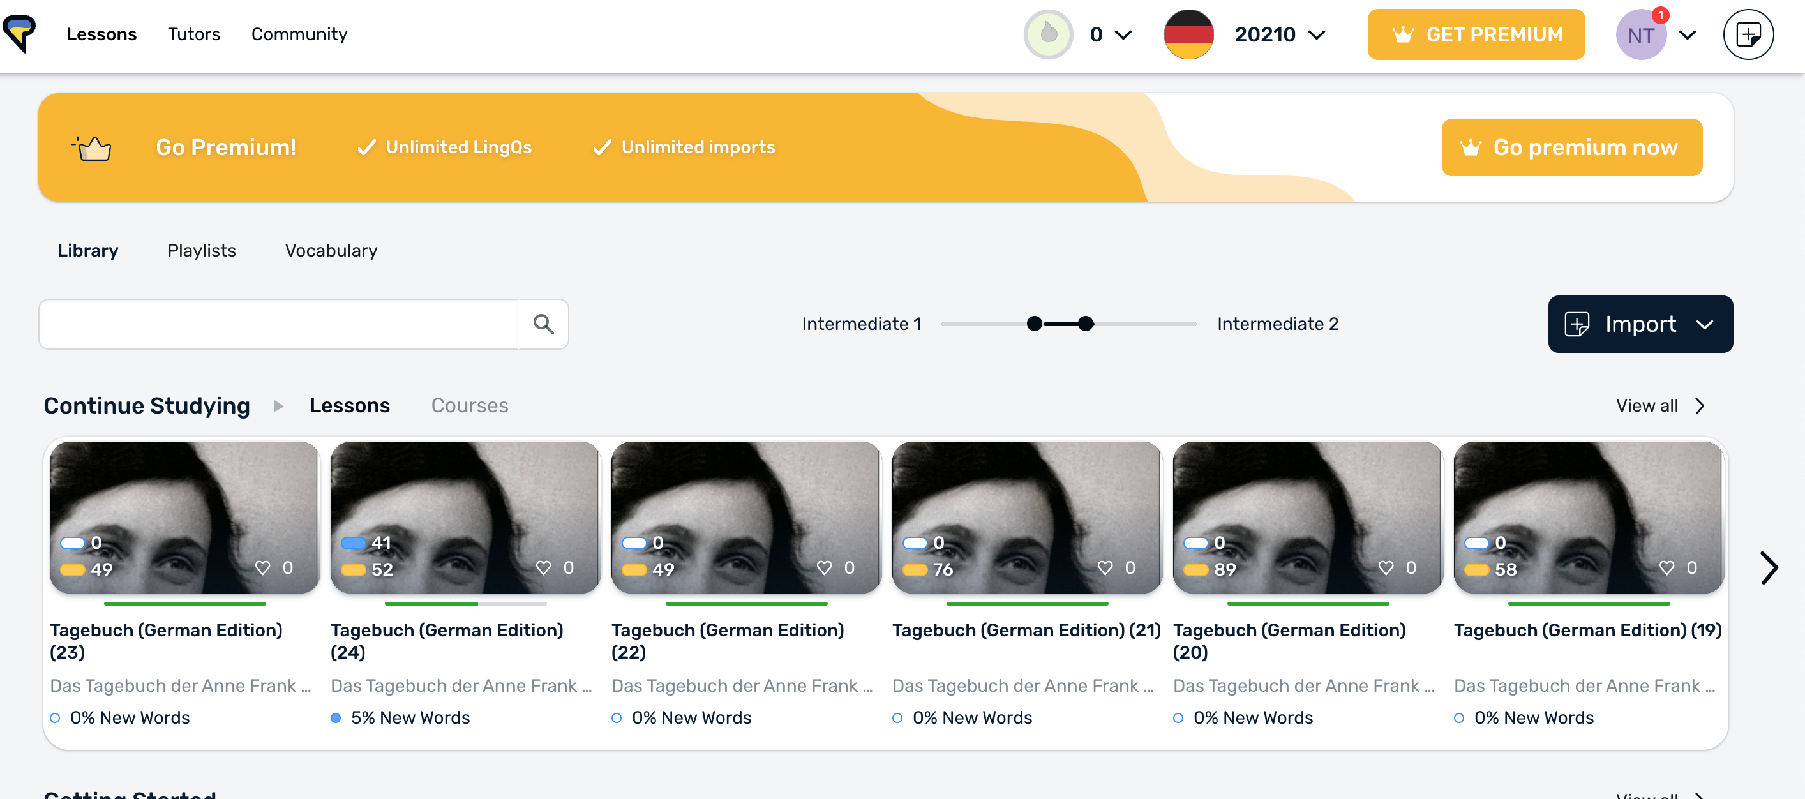Toggle heart on Tagebuch (German Edition) (21)
Image resolution: width=1805 pixels, height=799 pixels.
(1105, 567)
